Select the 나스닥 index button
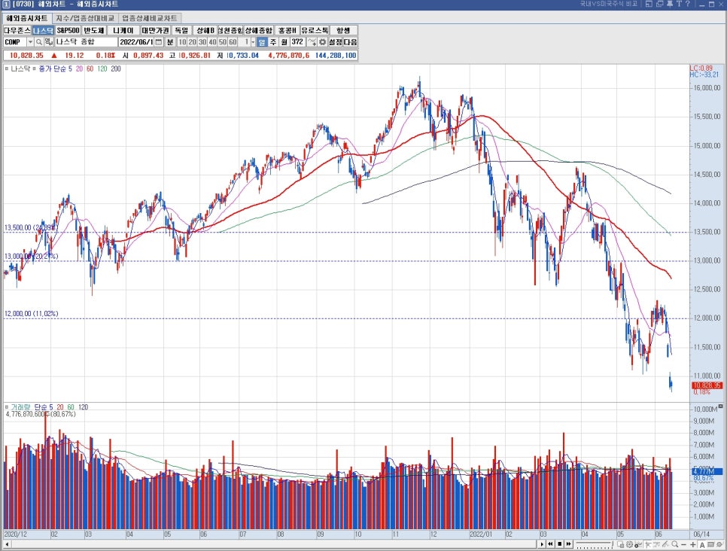The image size is (727, 551). coord(43,30)
